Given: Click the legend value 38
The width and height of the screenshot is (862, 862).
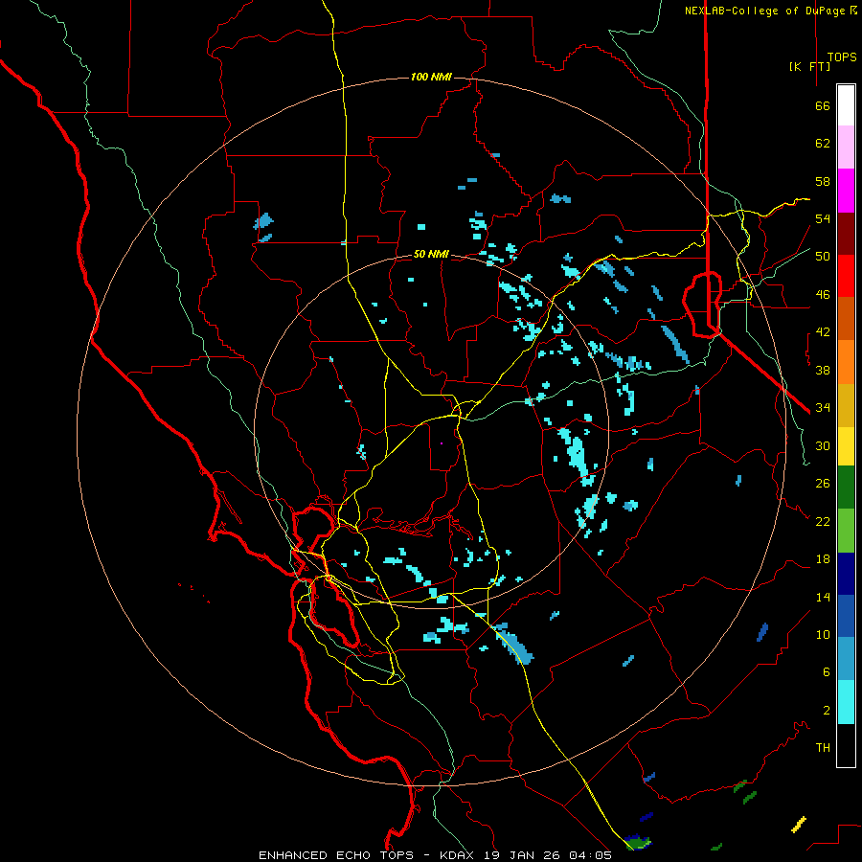Looking at the screenshot, I should tap(823, 370).
